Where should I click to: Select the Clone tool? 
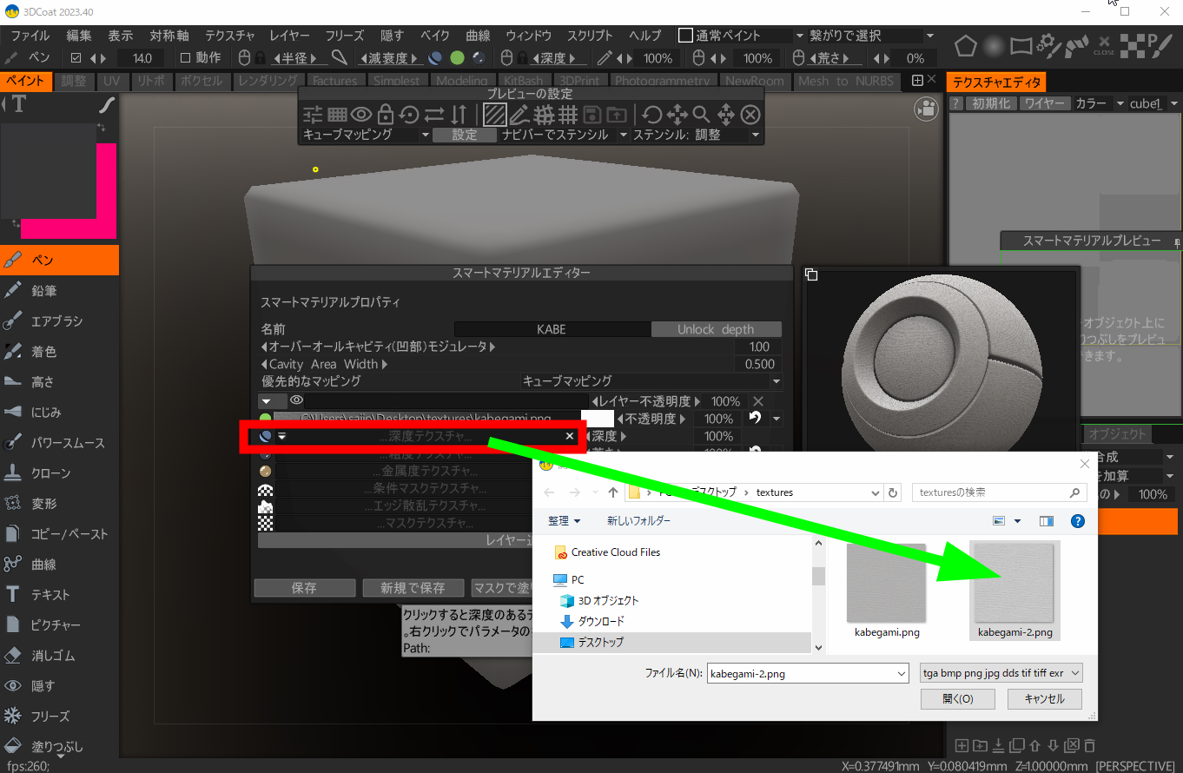pyautogui.click(x=50, y=473)
